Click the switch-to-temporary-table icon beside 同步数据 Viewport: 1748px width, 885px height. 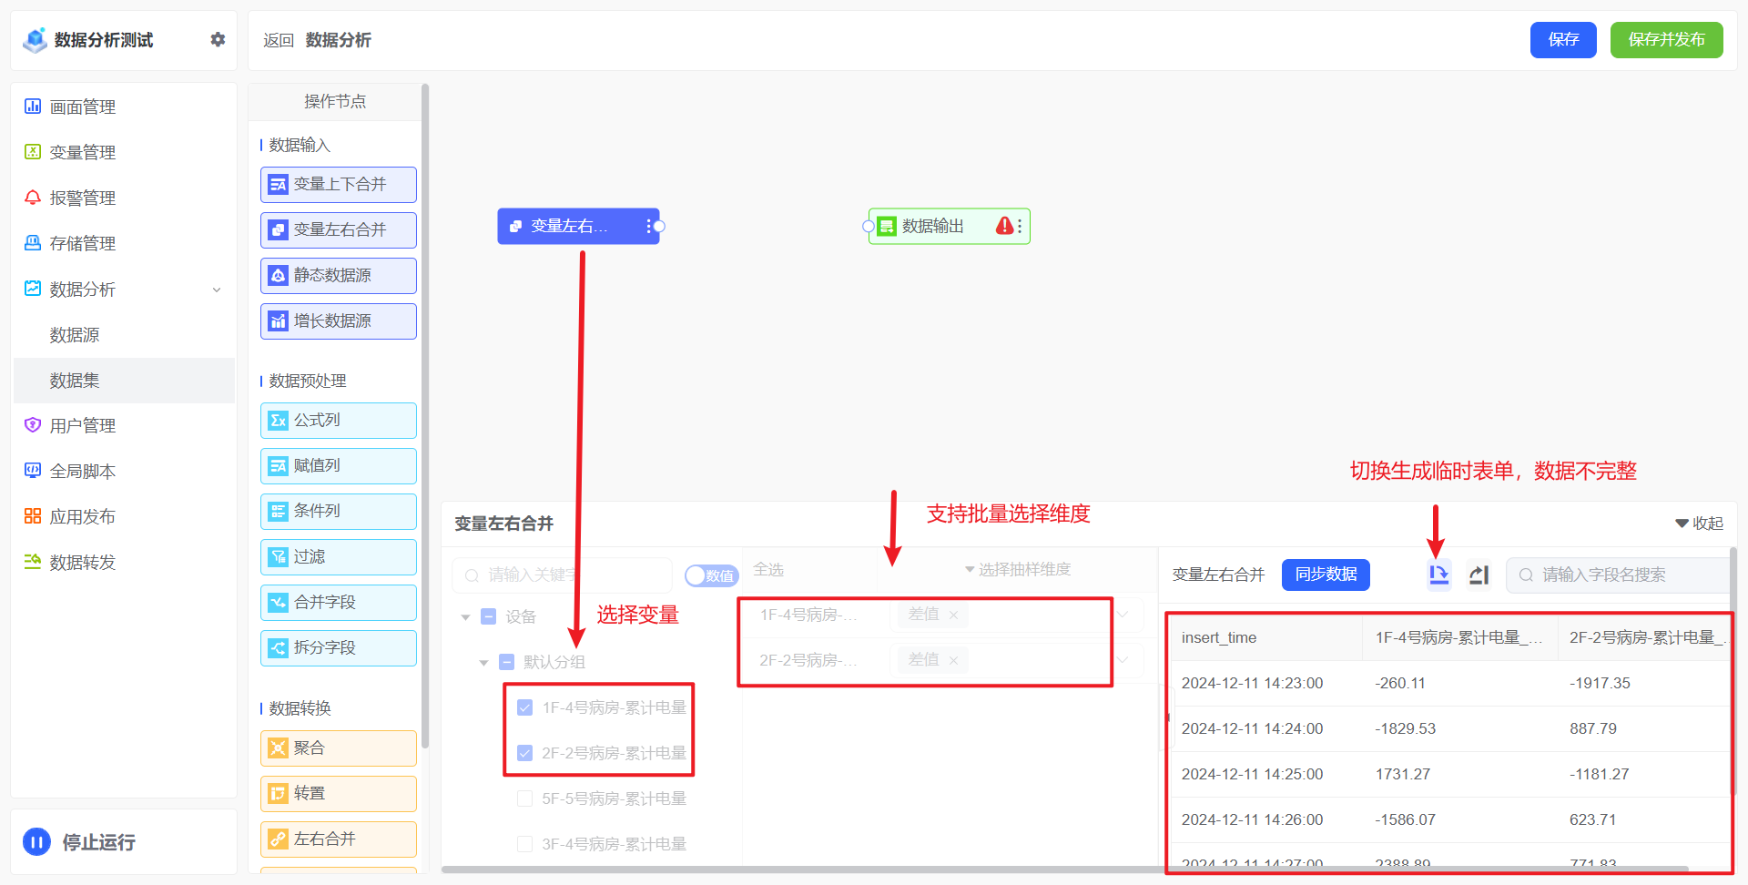pyautogui.click(x=1438, y=575)
